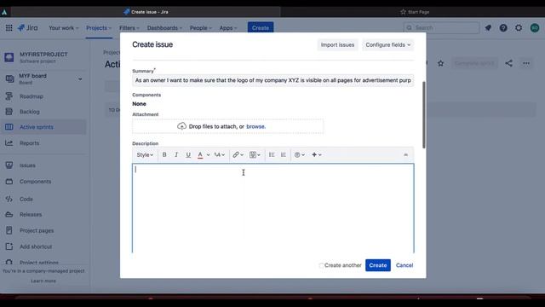Cancel the Create issue dialog

(404, 265)
